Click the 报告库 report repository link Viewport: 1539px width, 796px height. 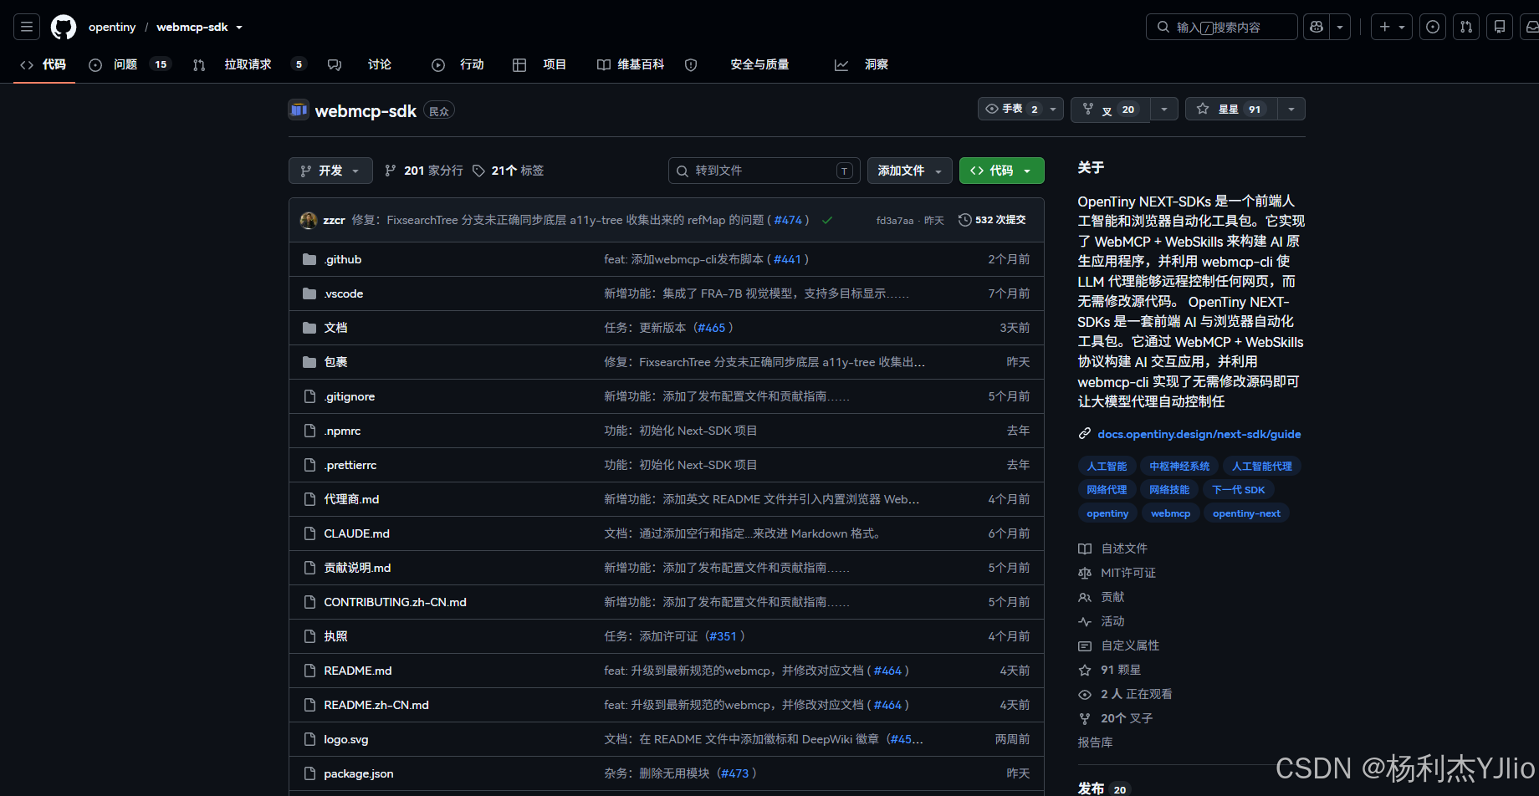click(1095, 742)
